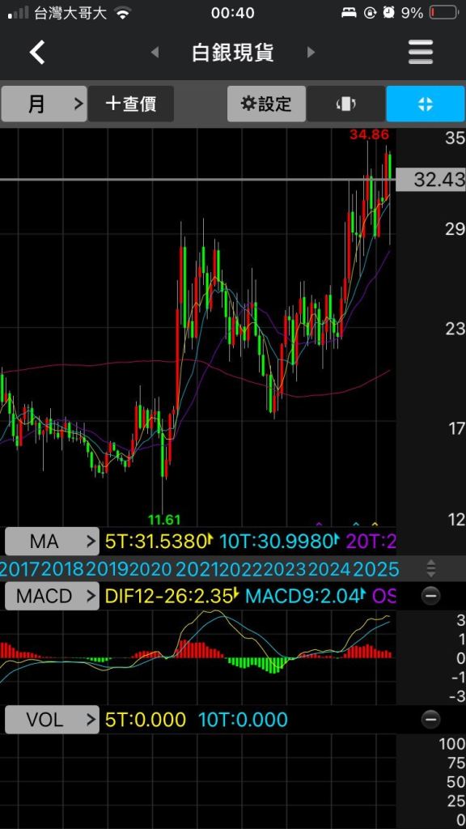The height and width of the screenshot is (829, 466).
Task: Tap the alarm clock status icon
Action: pyautogui.click(x=389, y=13)
